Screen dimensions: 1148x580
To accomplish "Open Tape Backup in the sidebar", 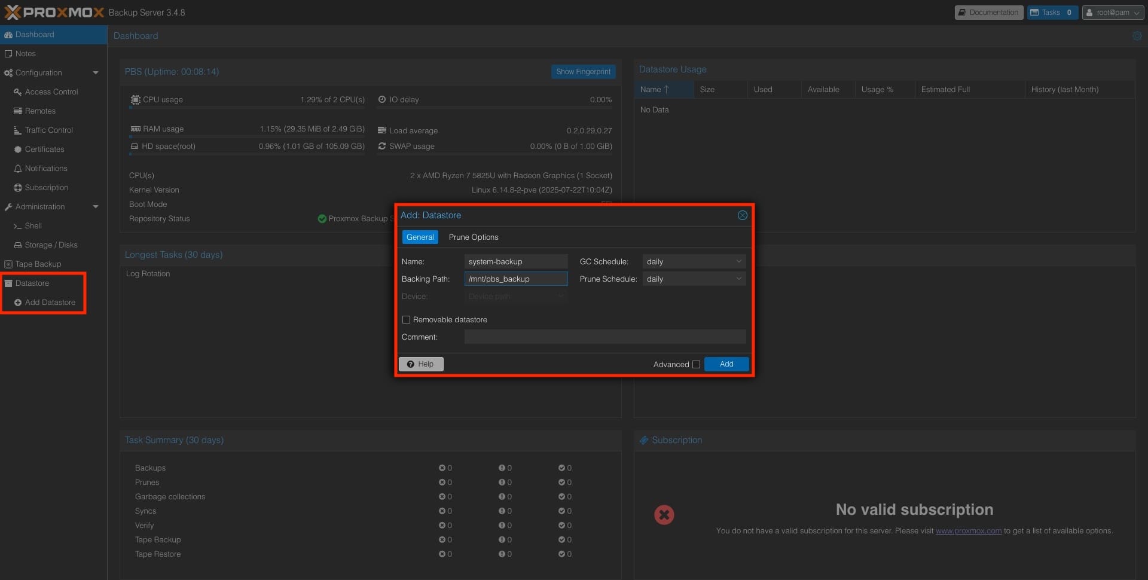I will [38, 264].
